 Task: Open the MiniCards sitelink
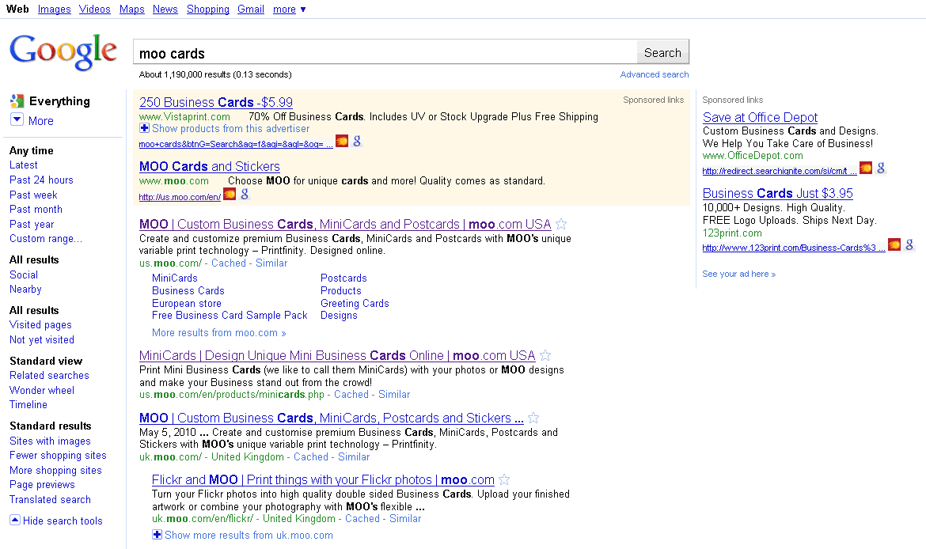tap(175, 278)
